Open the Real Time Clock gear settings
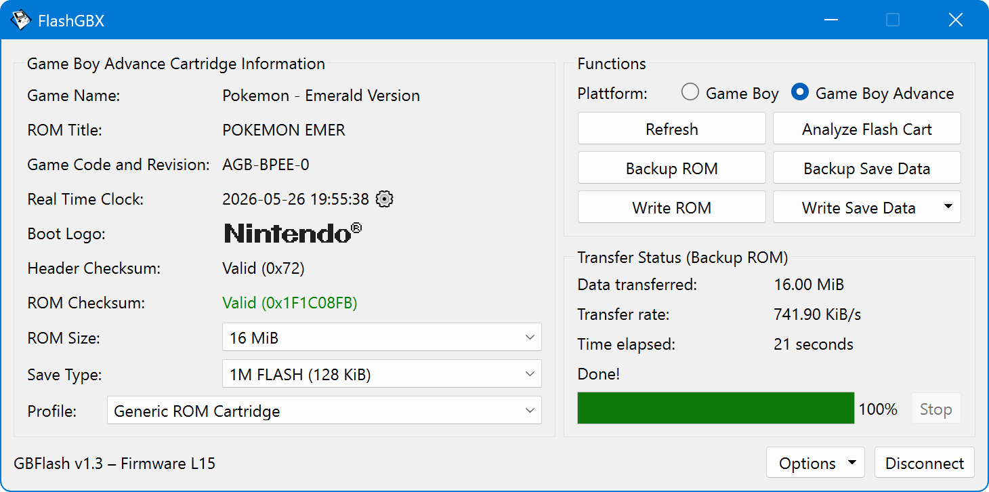 point(385,199)
